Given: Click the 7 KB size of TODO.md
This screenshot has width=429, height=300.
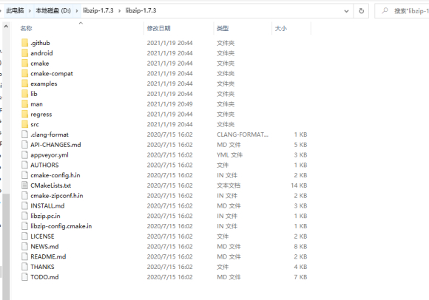Looking at the screenshot, I should click(x=300, y=277).
